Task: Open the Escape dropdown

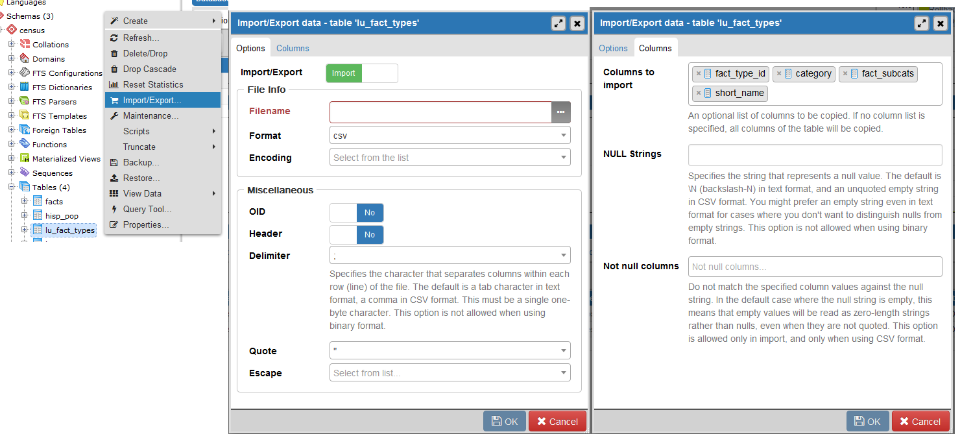Action: point(450,373)
